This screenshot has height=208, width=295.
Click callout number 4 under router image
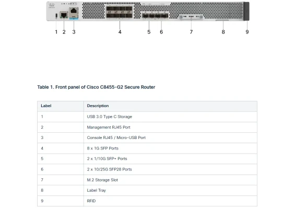120,32
